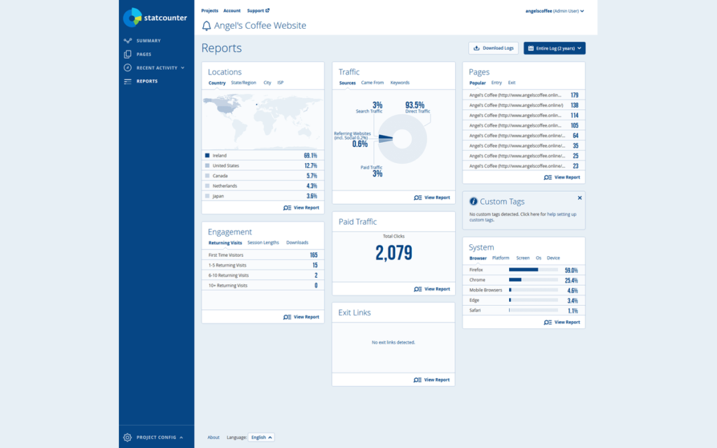The height and width of the screenshot is (448, 717).
Task: Open the Projects menu
Action: 209,10
